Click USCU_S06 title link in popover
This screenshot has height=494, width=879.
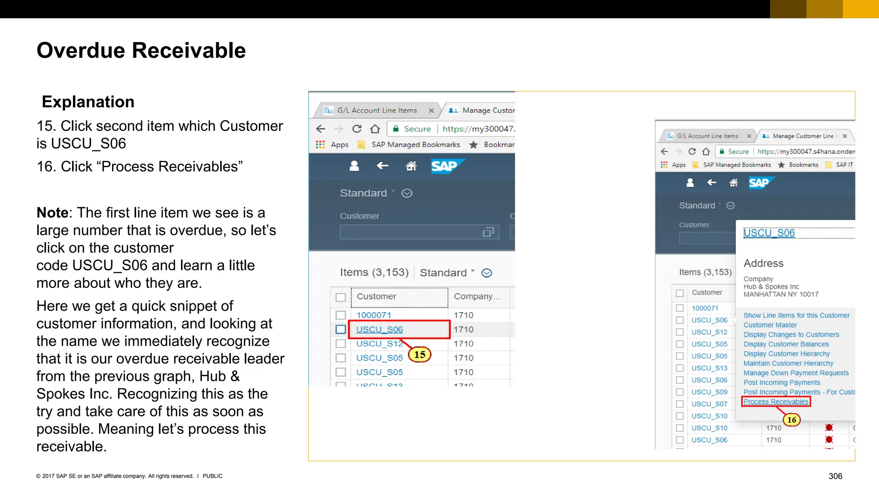[x=769, y=233]
